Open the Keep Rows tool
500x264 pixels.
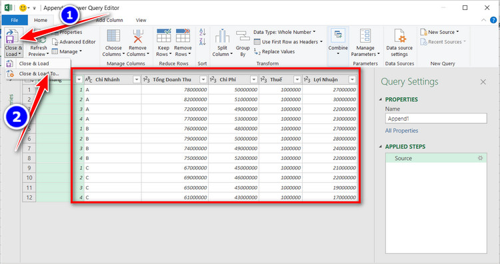tap(163, 43)
